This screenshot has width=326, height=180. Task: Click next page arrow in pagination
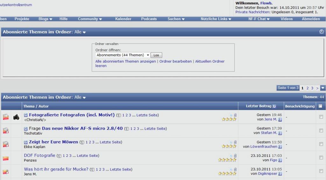317,88
